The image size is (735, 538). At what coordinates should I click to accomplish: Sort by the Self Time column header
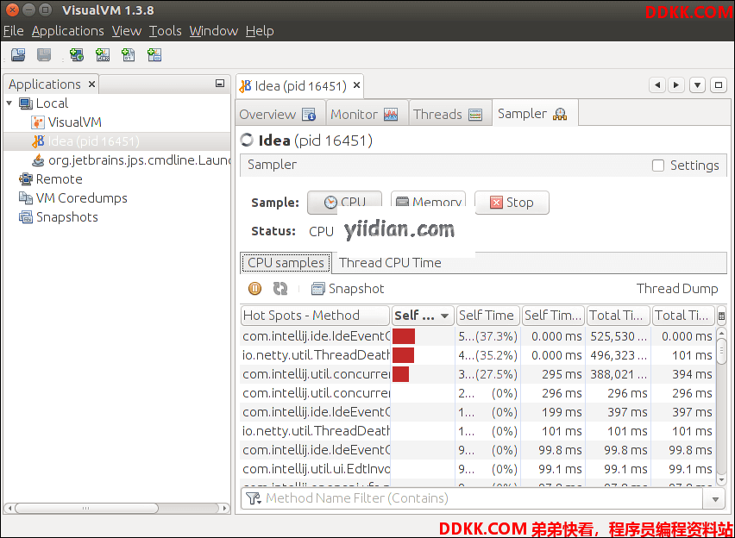tap(487, 316)
